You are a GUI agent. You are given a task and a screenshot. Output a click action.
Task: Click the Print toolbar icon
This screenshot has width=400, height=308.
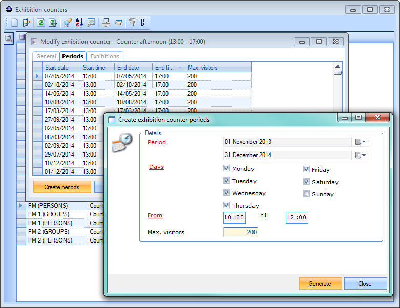106,23
